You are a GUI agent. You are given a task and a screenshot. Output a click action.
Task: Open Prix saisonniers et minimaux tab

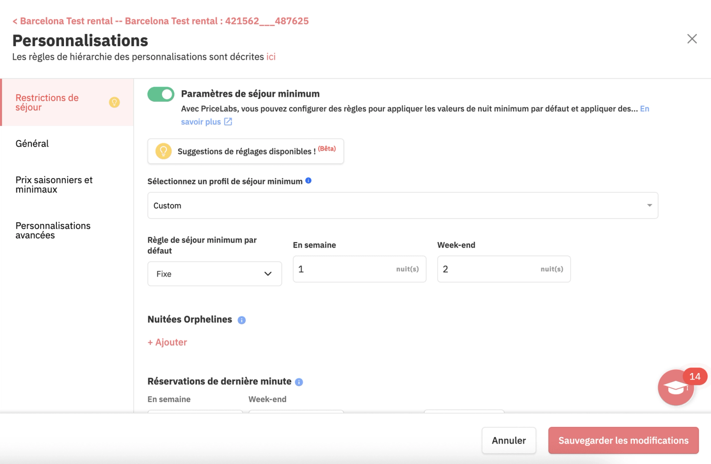(x=54, y=184)
